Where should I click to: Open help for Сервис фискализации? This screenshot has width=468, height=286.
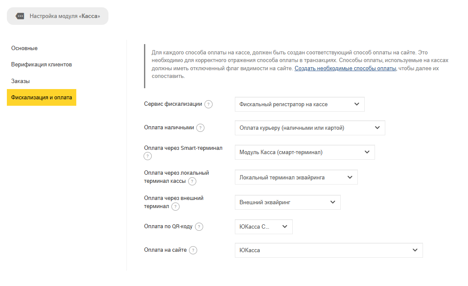208,104
